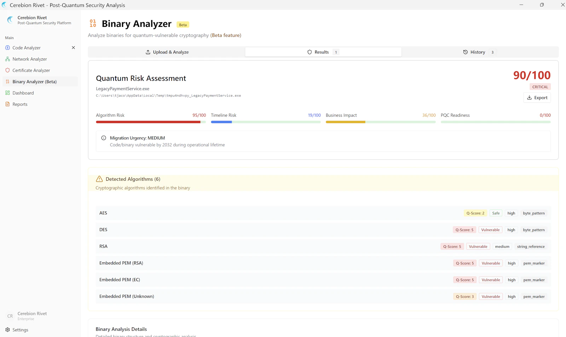
Task: Click the Export button
Action: 537,98
